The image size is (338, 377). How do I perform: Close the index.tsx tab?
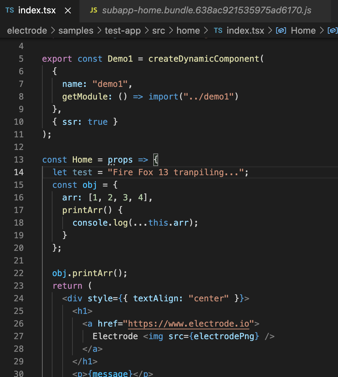coord(68,10)
